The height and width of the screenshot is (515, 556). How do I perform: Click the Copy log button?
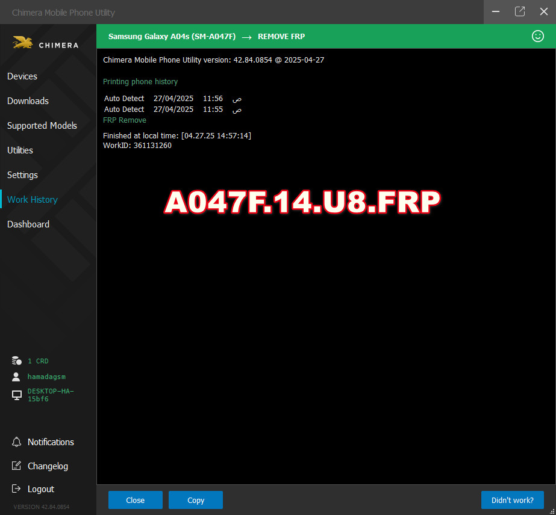point(195,500)
